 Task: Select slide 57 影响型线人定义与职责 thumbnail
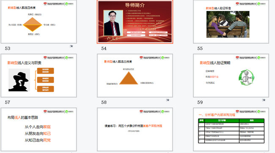(39, 75)
